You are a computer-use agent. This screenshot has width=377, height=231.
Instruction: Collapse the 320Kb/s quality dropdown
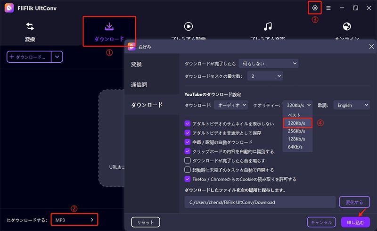[x=297, y=105]
